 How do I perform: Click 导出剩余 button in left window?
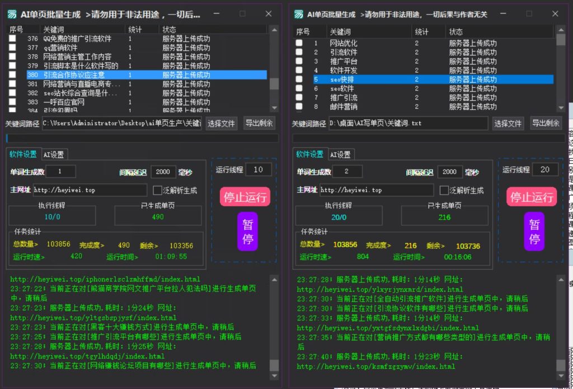click(x=259, y=123)
